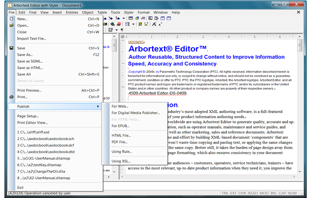Click the square-root equation icon
312x198 pixels.
(143, 19)
